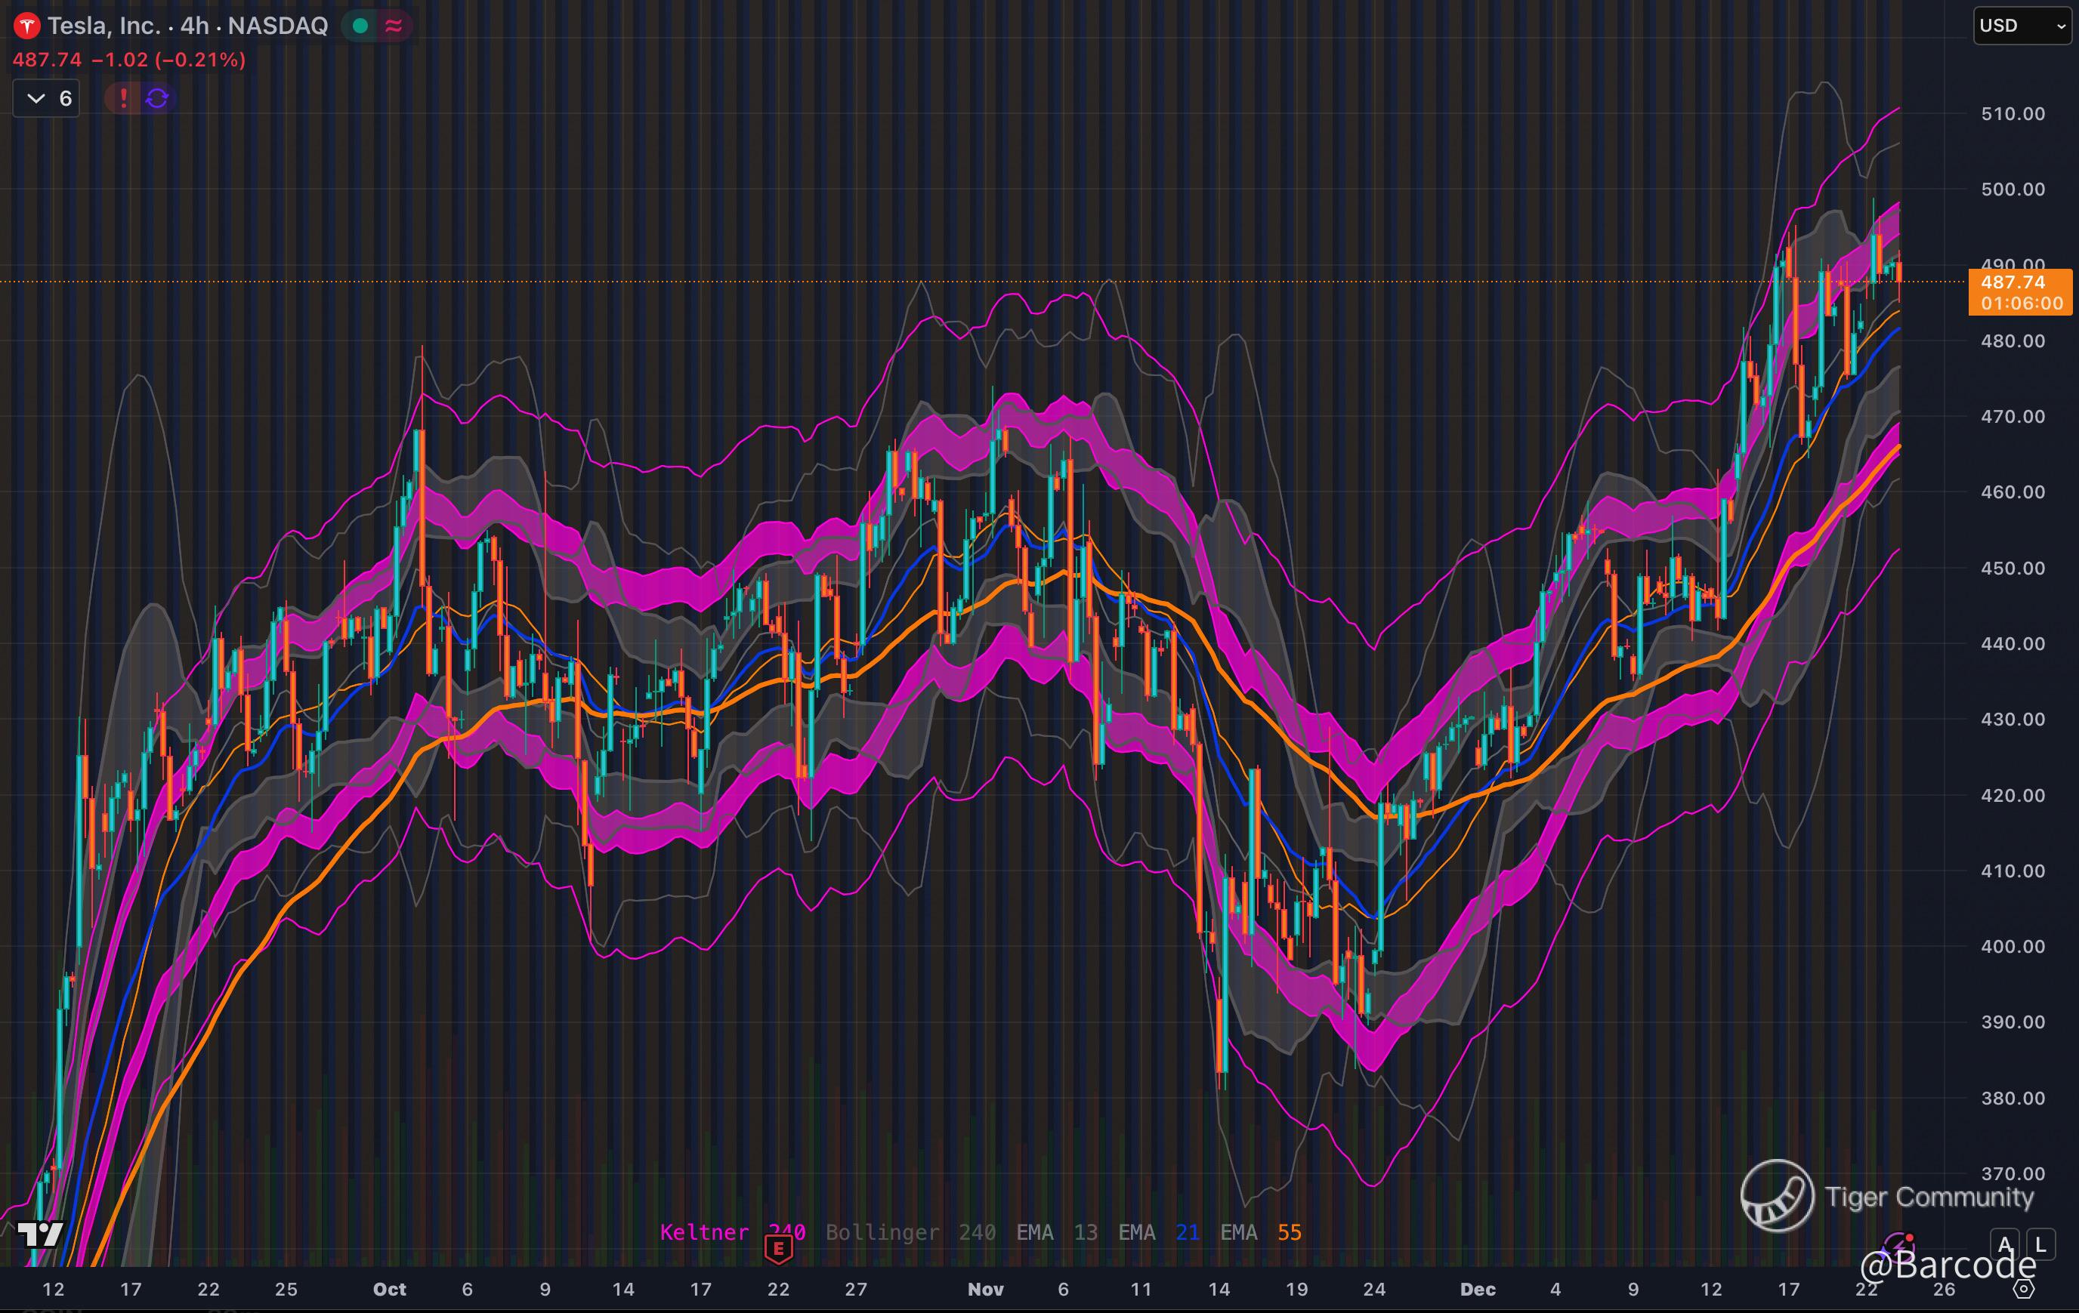Toggle log scale with L button
The height and width of the screenshot is (1313, 2079).
click(2040, 1245)
